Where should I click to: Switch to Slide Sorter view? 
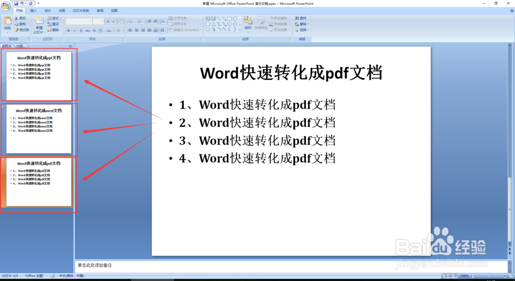pyautogui.click(x=450, y=276)
